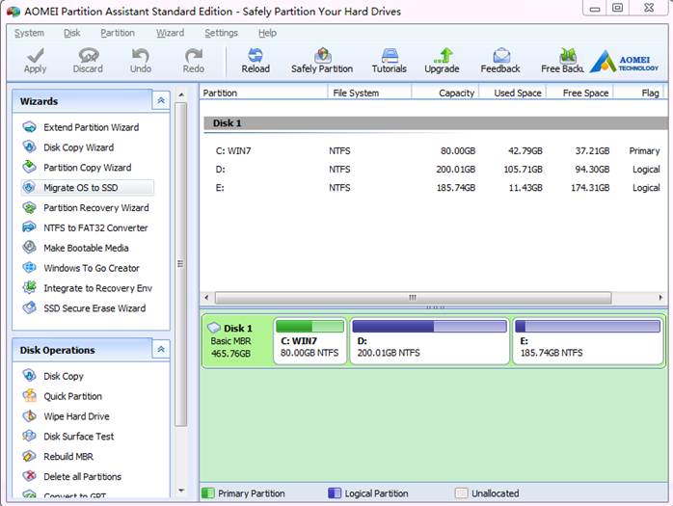673x506 pixels.
Task: Click the E: partition usage bar
Action: (586, 327)
